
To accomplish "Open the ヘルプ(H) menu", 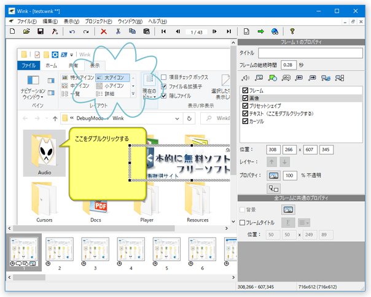I will (x=158, y=21).
